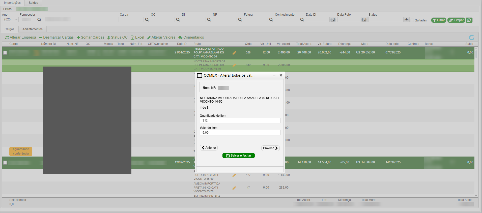Export the grid with the Excel button
Screen dimensions: 482x213
tap(137, 38)
